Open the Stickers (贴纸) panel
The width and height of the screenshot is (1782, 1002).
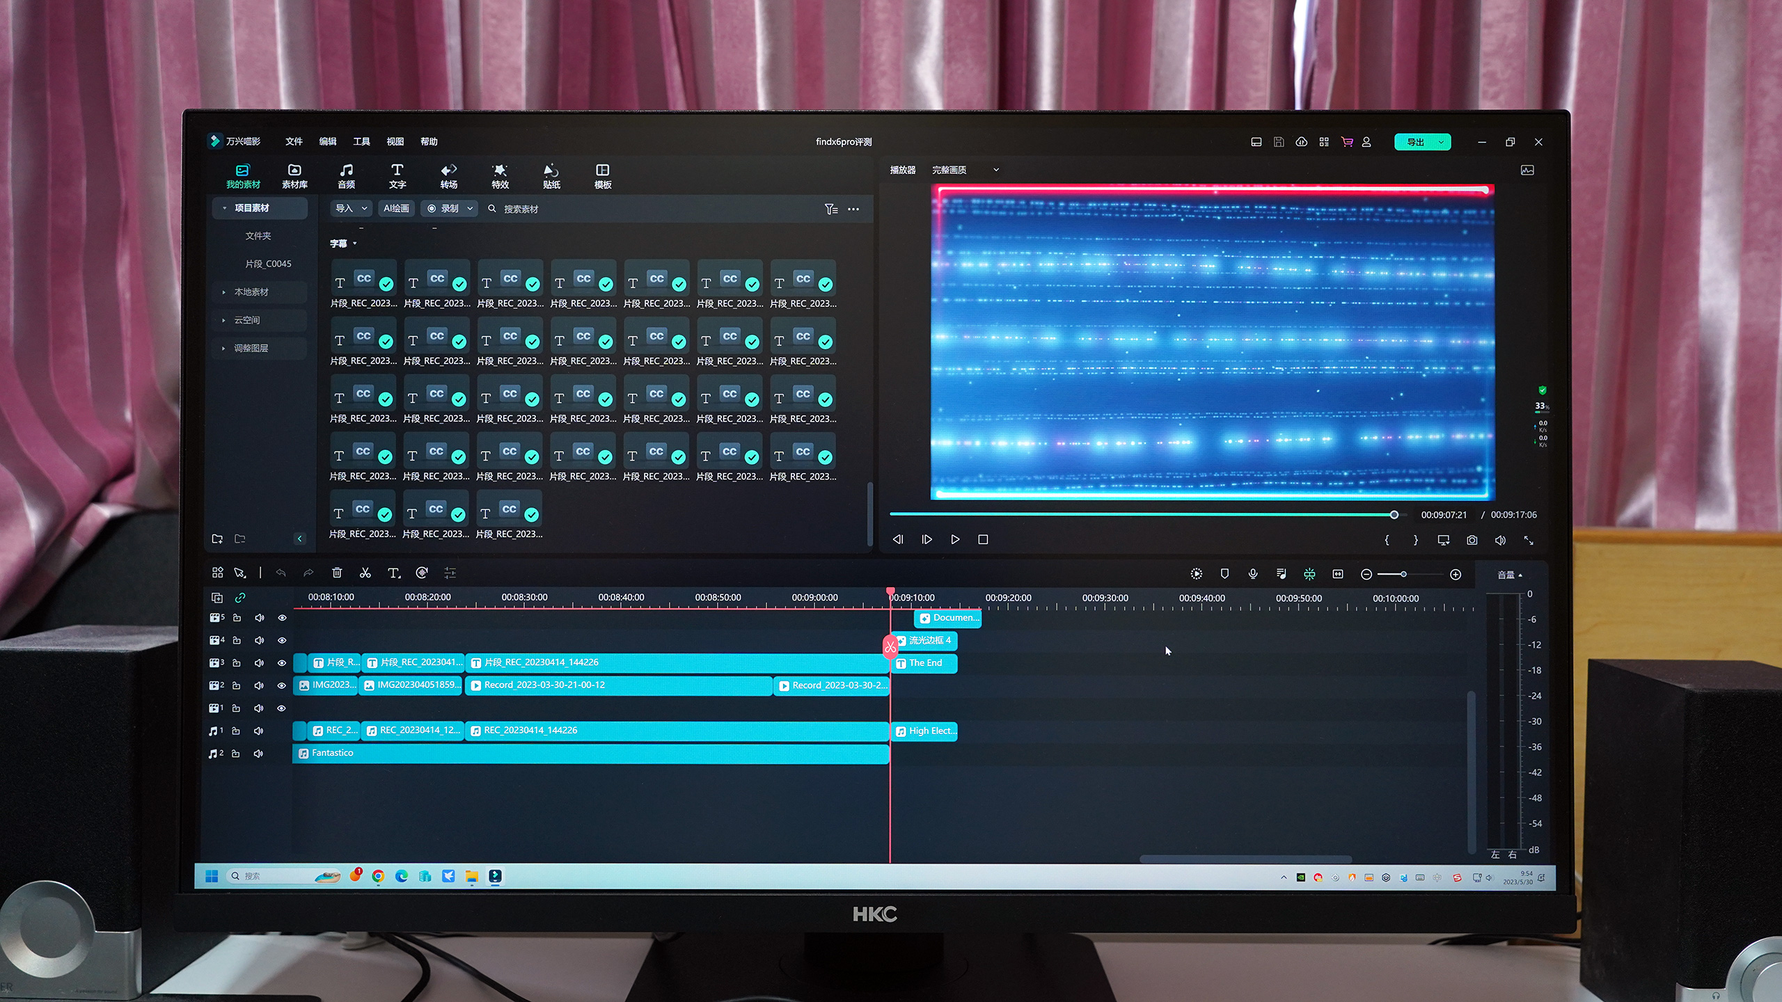click(x=551, y=176)
